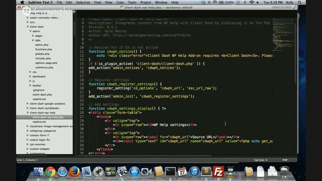Open client-dash.php in the sidebar

tap(42, 95)
